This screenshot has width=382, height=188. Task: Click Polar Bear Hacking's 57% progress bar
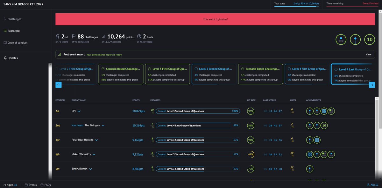tap(198, 140)
